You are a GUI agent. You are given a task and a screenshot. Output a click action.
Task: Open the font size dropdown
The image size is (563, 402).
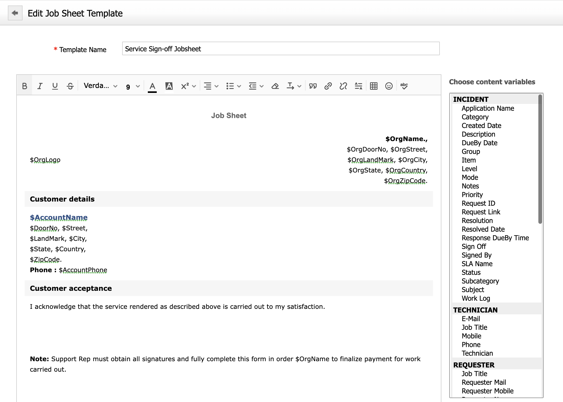[x=133, y=86]
